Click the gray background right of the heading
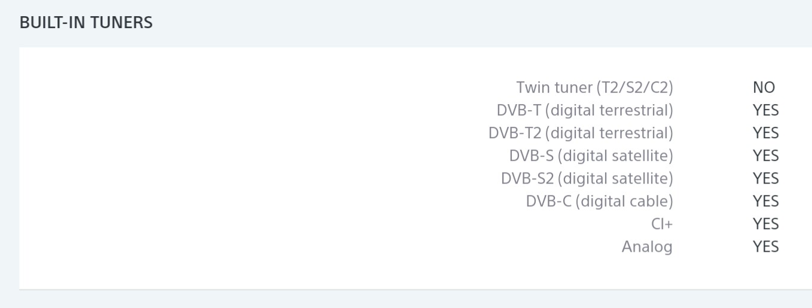The image size is (812, 308). coord(478,23)
